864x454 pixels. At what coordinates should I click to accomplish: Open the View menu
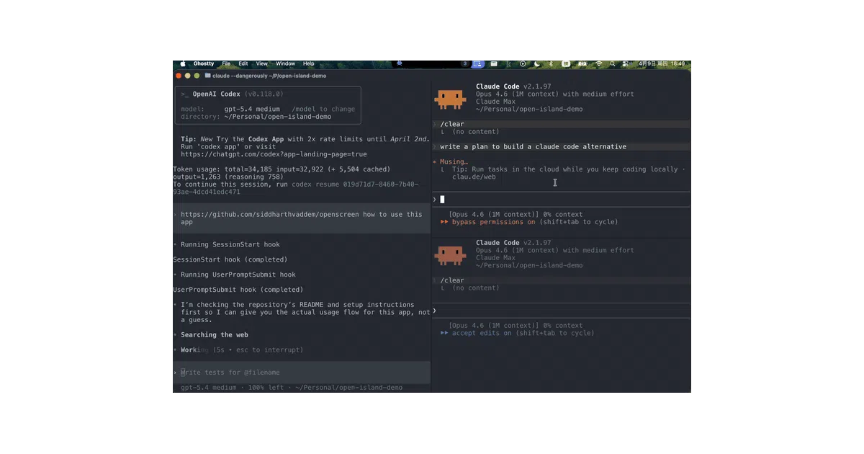261,63
